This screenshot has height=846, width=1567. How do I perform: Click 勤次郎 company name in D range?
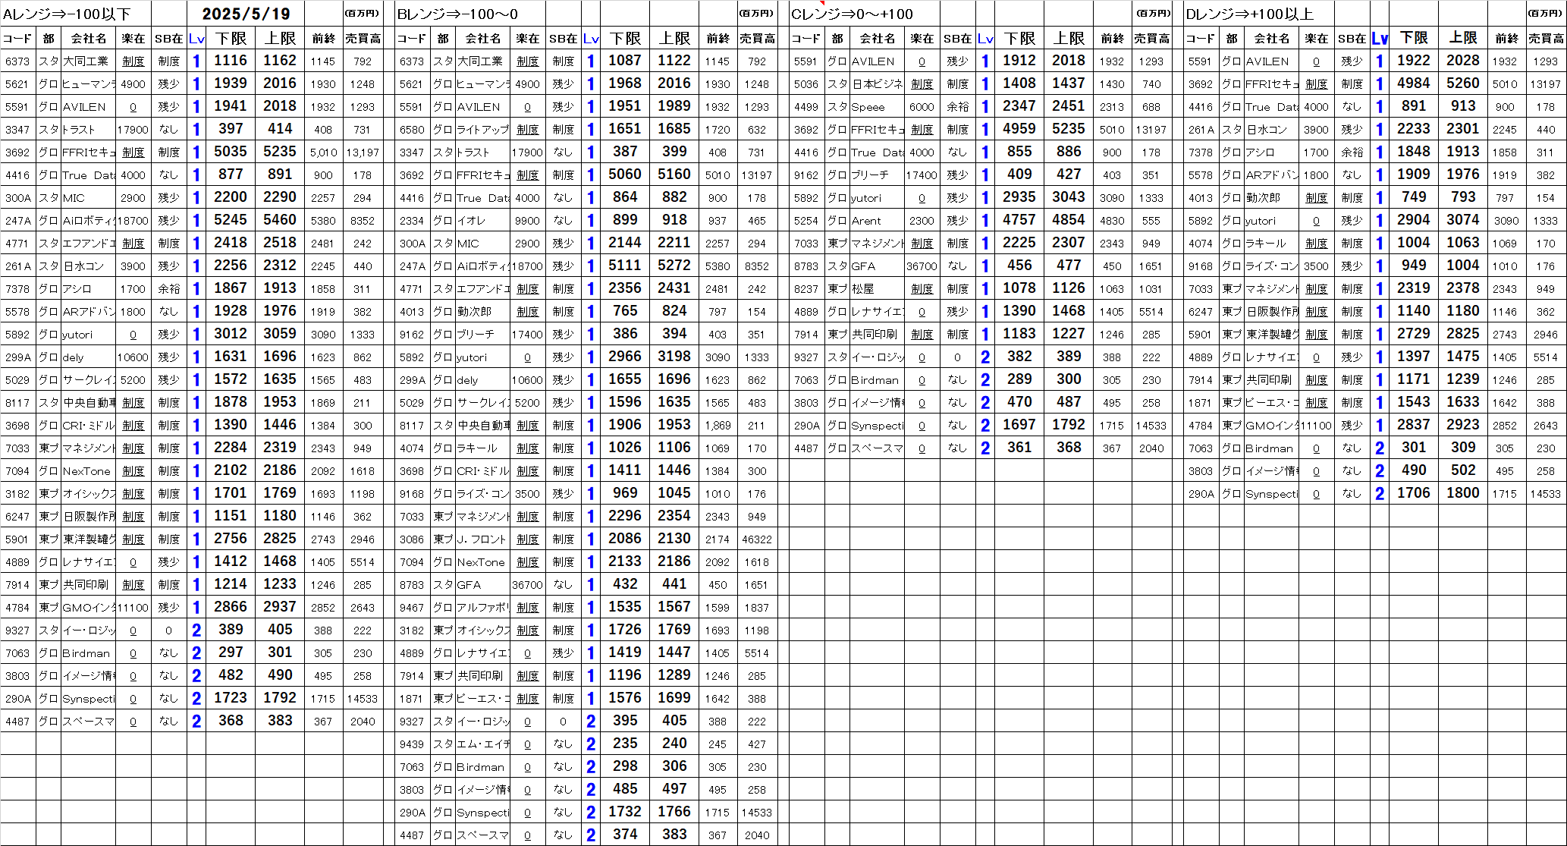tap(1263, 198)
